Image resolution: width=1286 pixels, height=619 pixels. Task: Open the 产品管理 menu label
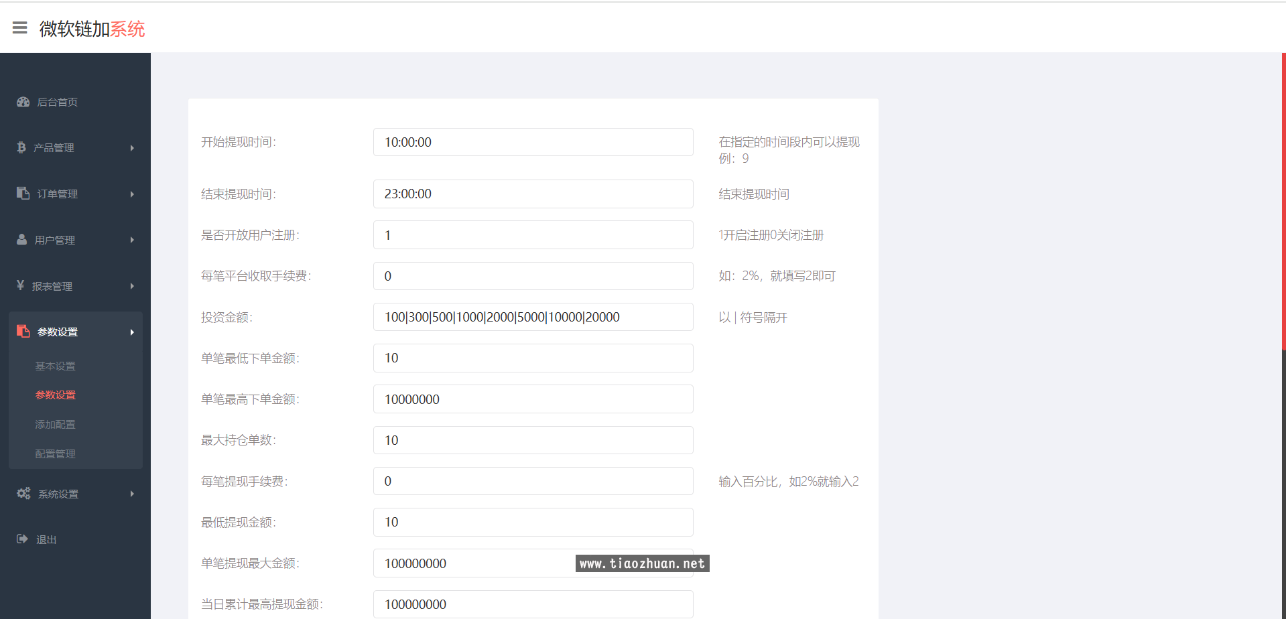pyautogui.click(x=54, y=148)
